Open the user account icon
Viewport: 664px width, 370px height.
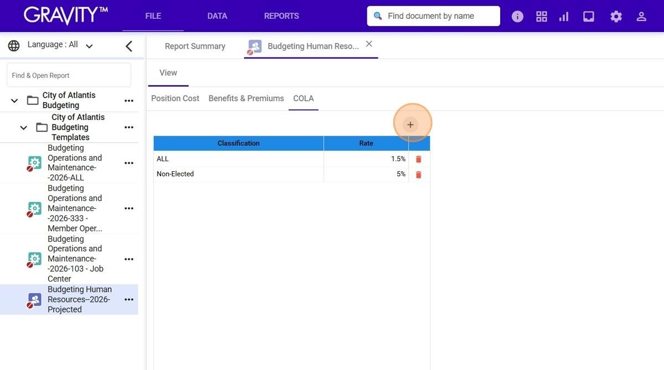pyautogui.click(x=641, y=17)
